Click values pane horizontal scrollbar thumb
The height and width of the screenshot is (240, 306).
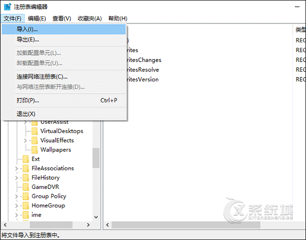(186, 225)
